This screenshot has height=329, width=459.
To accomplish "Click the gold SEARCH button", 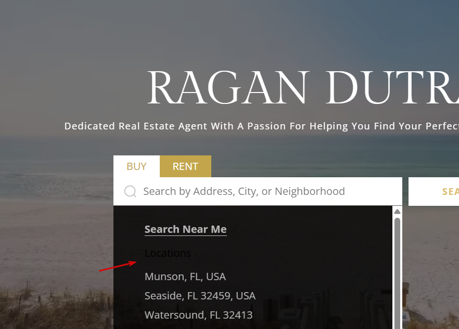I will click(x=434, y=192).
